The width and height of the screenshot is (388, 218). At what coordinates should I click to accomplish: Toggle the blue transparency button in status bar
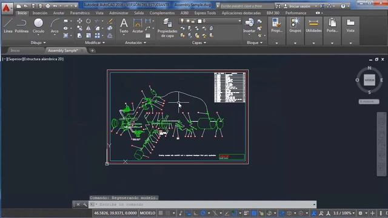254,213
